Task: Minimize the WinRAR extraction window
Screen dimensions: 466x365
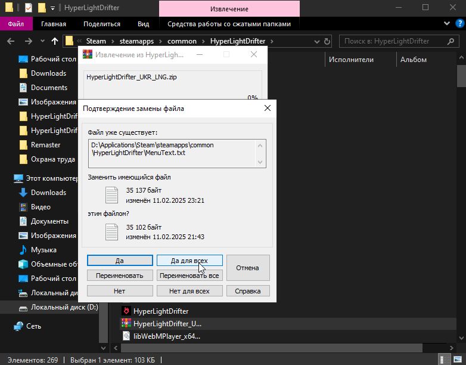Action: [200, 54]
